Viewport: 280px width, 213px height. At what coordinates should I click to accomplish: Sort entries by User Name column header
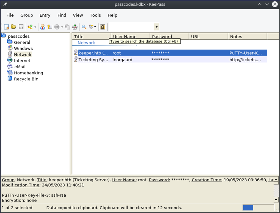130,36
